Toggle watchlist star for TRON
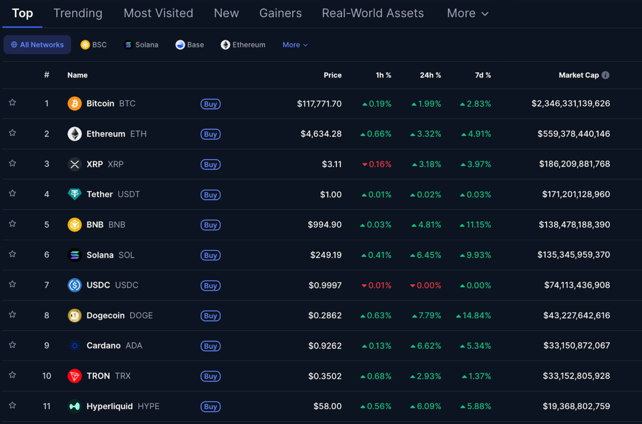The height and width of the screenshot is (424, 642). [x=12, y=375]
